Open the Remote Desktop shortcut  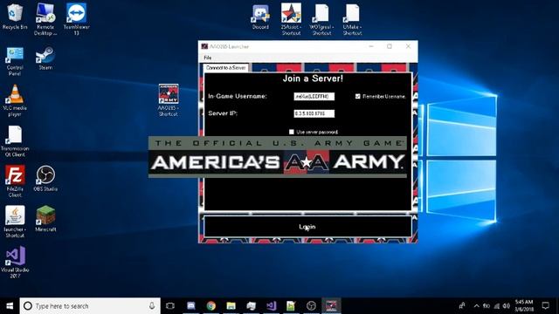(45, 19)
